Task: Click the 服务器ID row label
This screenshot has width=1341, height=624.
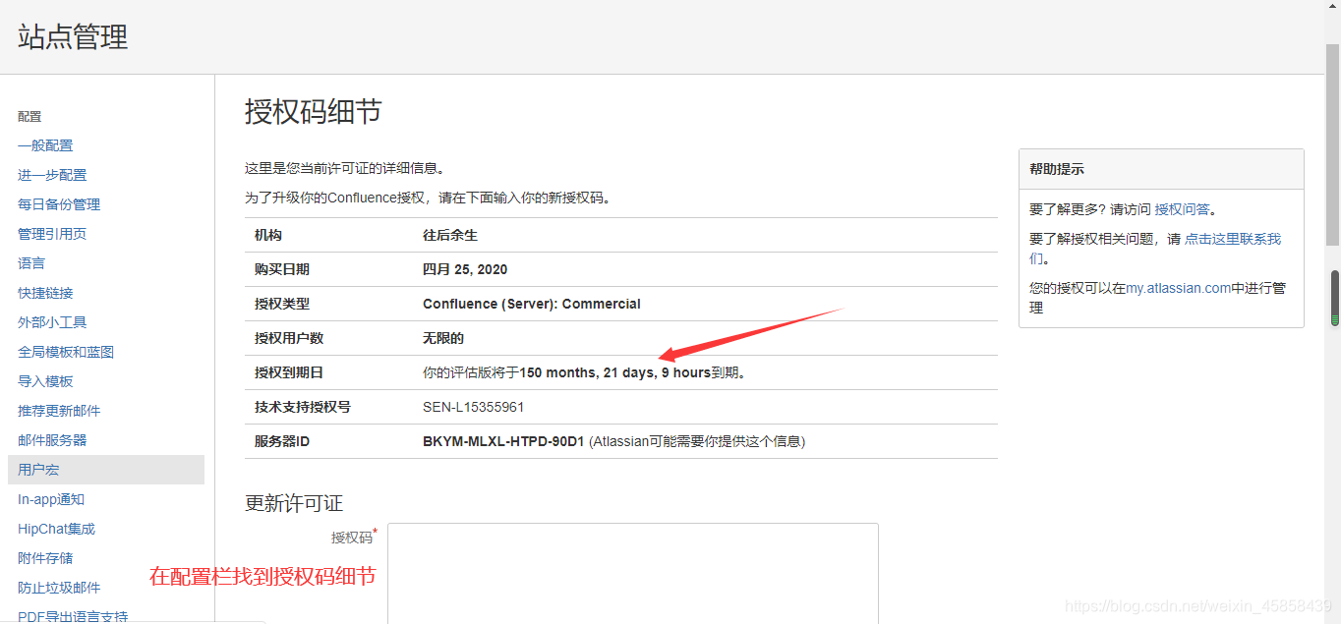Action: 282,441
